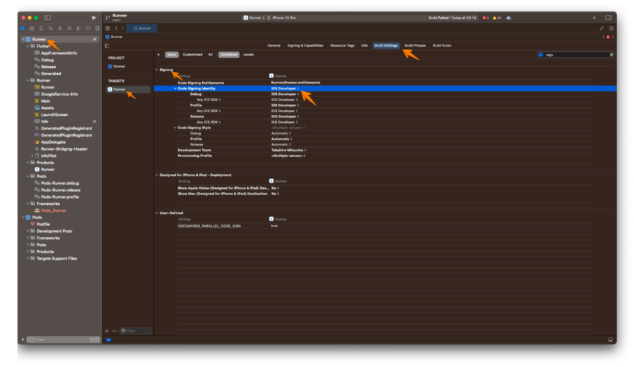Show only Basic build settings
The width and height of the screenshot is (634, 367).
(x=172, y=55)
